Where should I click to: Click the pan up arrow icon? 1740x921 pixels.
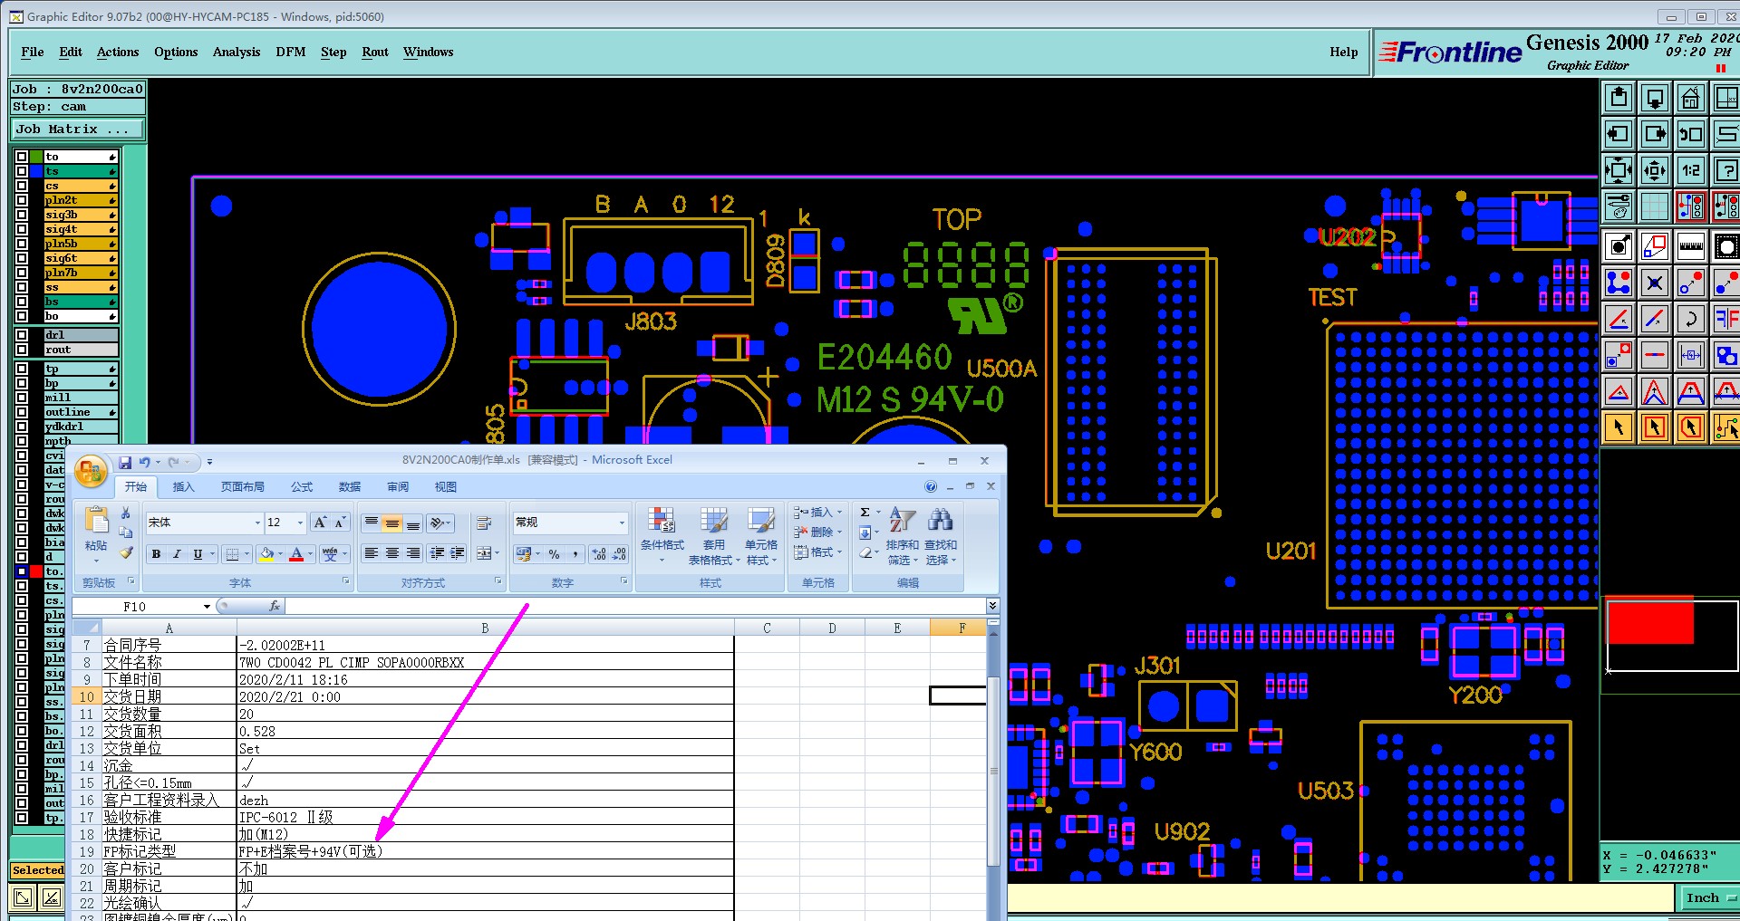coord(1619,98)
